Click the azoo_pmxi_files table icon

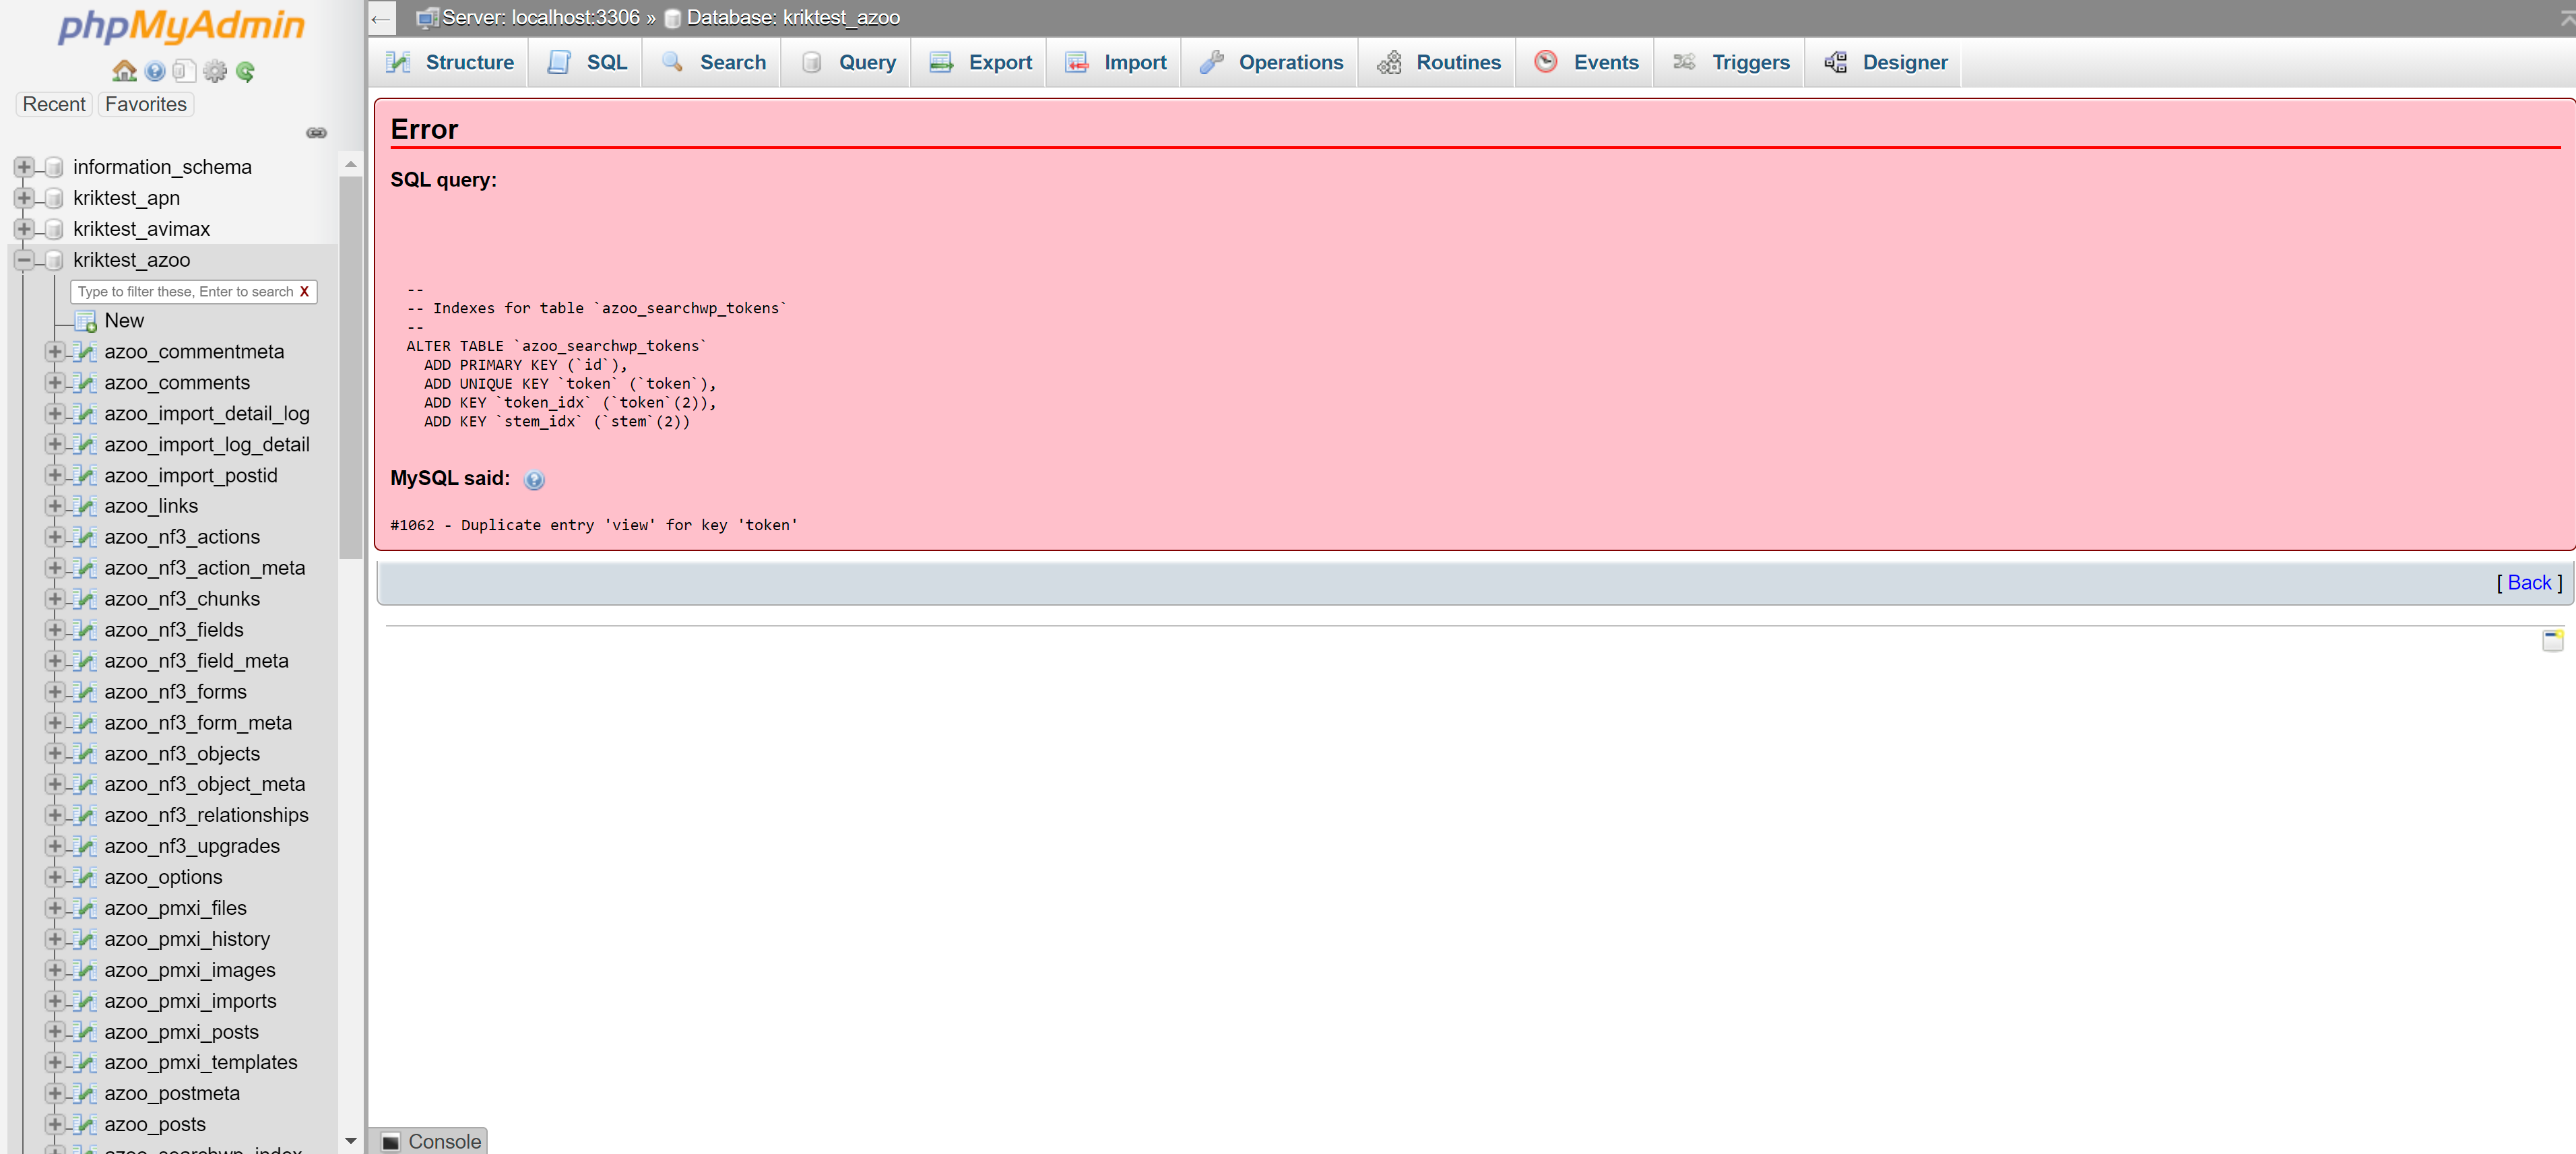(x=86, y=908)
